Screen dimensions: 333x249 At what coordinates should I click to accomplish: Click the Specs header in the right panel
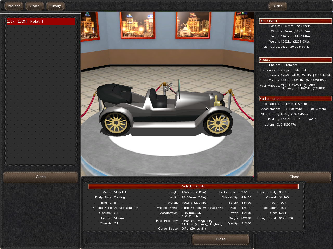(295, 60)
